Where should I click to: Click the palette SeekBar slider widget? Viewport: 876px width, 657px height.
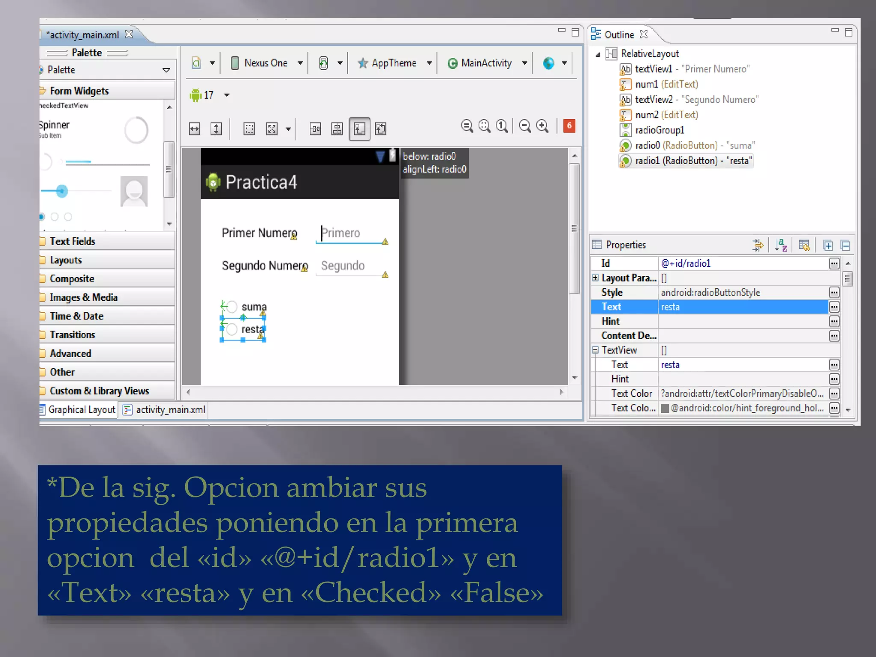pyautogui.click(x=75, y=191)
